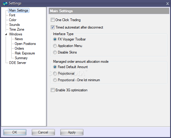The width and height of the screenshot is (171, 138).
Task: Close the Settings dialog with X
Action: point(167,4)
